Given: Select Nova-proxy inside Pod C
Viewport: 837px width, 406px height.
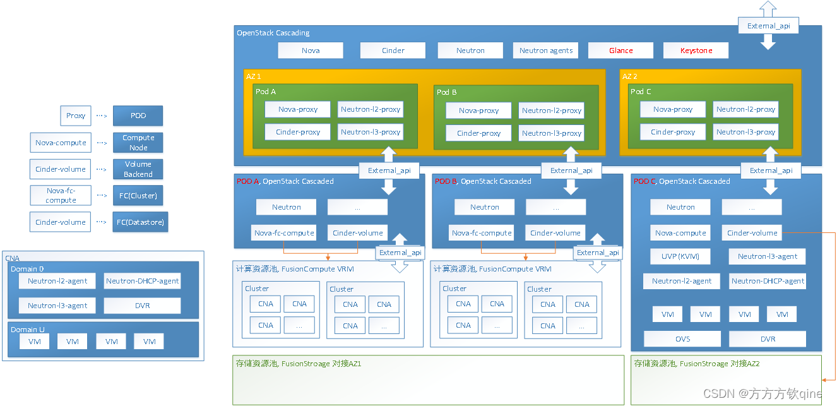Looking at the screenshot, I should coord(673,109).
